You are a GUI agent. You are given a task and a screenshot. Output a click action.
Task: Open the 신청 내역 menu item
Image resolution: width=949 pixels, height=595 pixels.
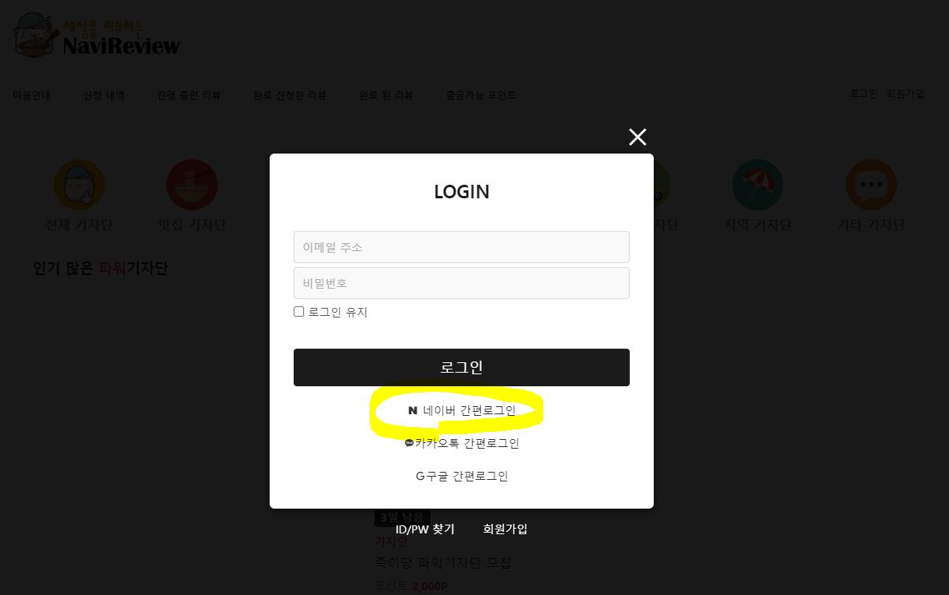point(103,95)
